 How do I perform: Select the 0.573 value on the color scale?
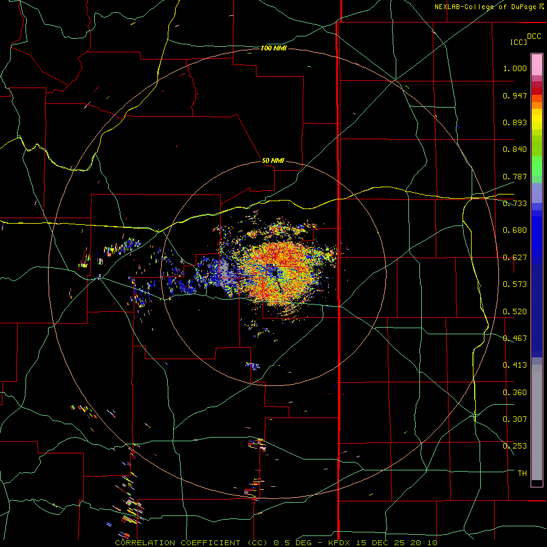tap(515, 284)
